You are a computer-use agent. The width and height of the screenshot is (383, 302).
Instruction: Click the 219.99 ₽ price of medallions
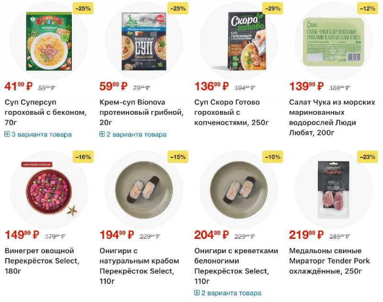[306, 235]
